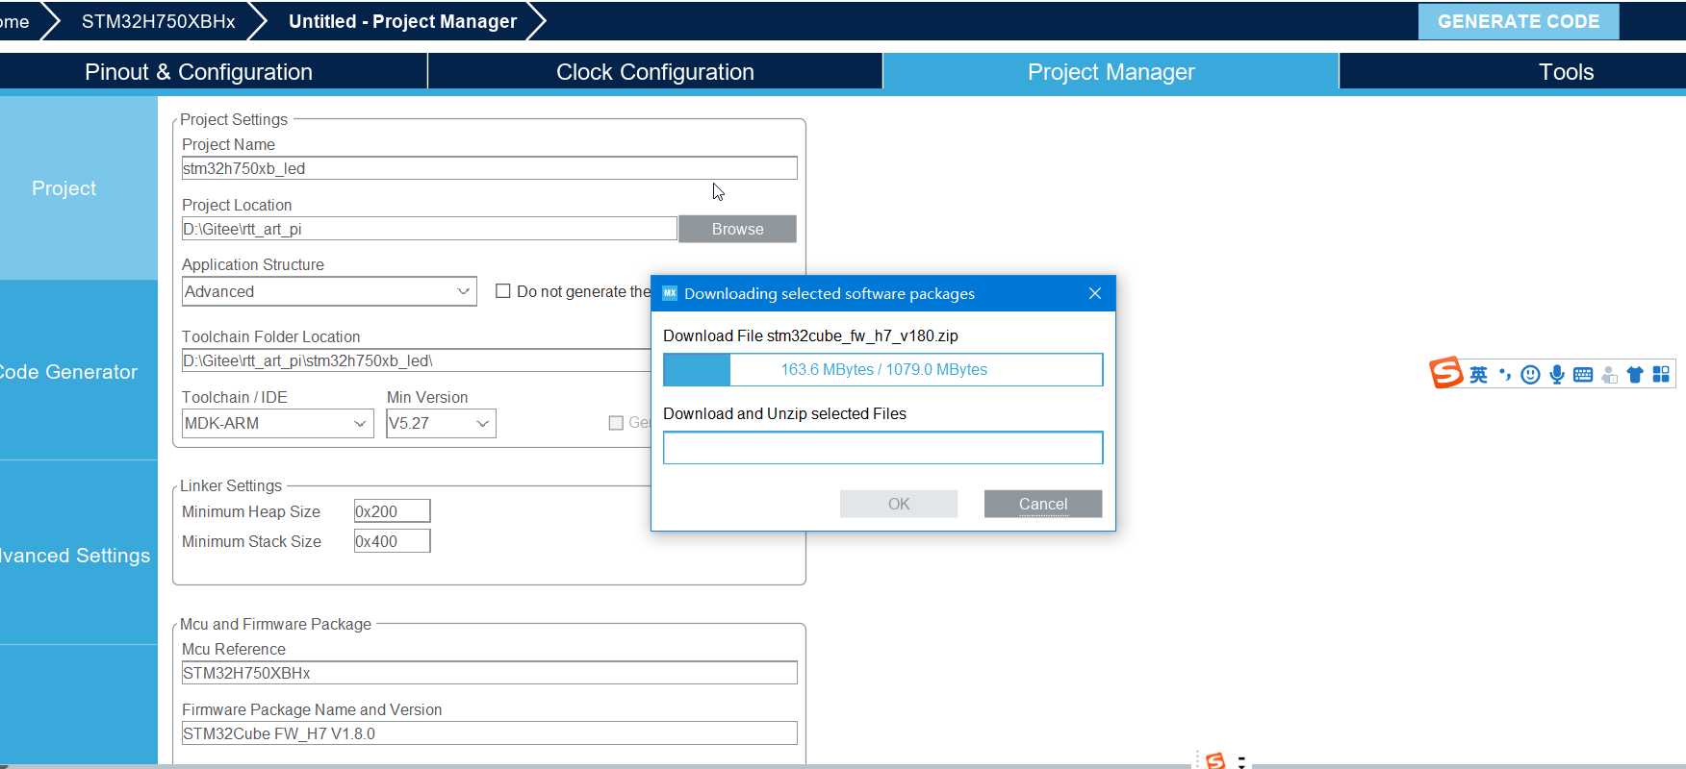Open the skin shop shirt icon
The image size is (1686, 769).
[x=1635, y=375]
